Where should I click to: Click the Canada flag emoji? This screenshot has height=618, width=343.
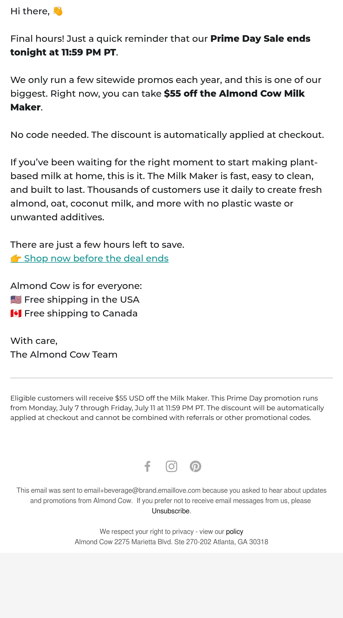[x=16, y=313]
